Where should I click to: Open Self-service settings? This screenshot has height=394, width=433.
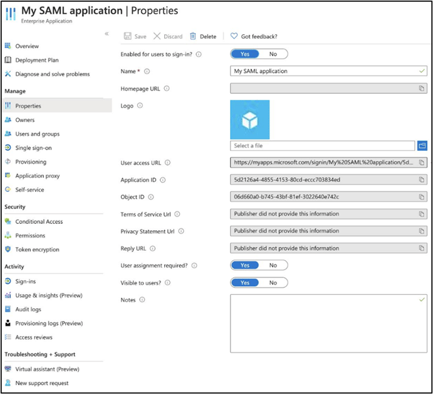(x=30, y=190)
